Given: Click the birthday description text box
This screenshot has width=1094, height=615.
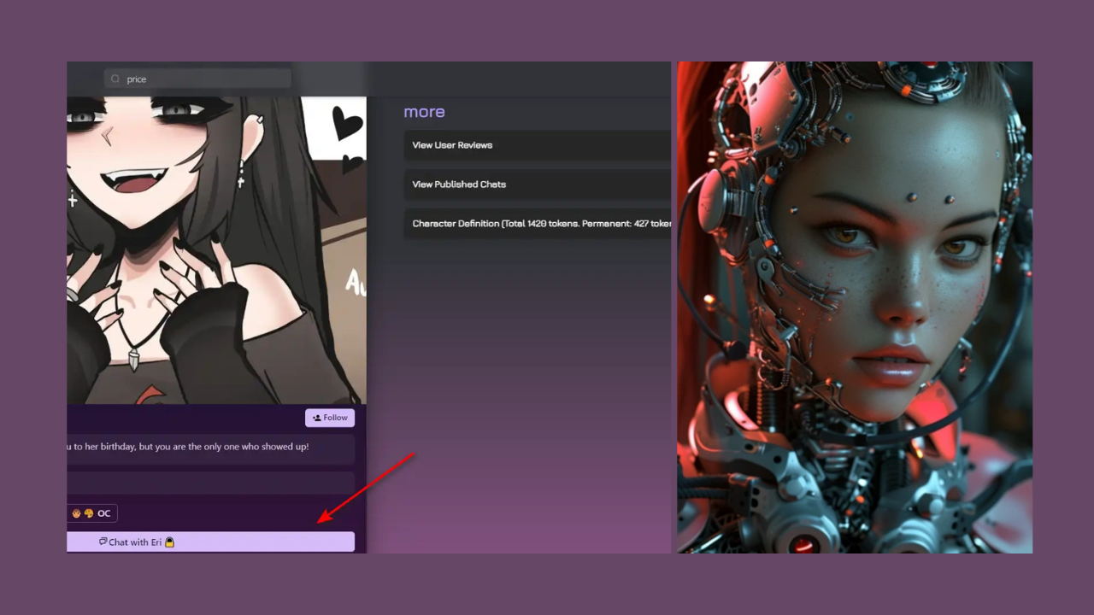Looking at the screenshot, I should [210, 447].
